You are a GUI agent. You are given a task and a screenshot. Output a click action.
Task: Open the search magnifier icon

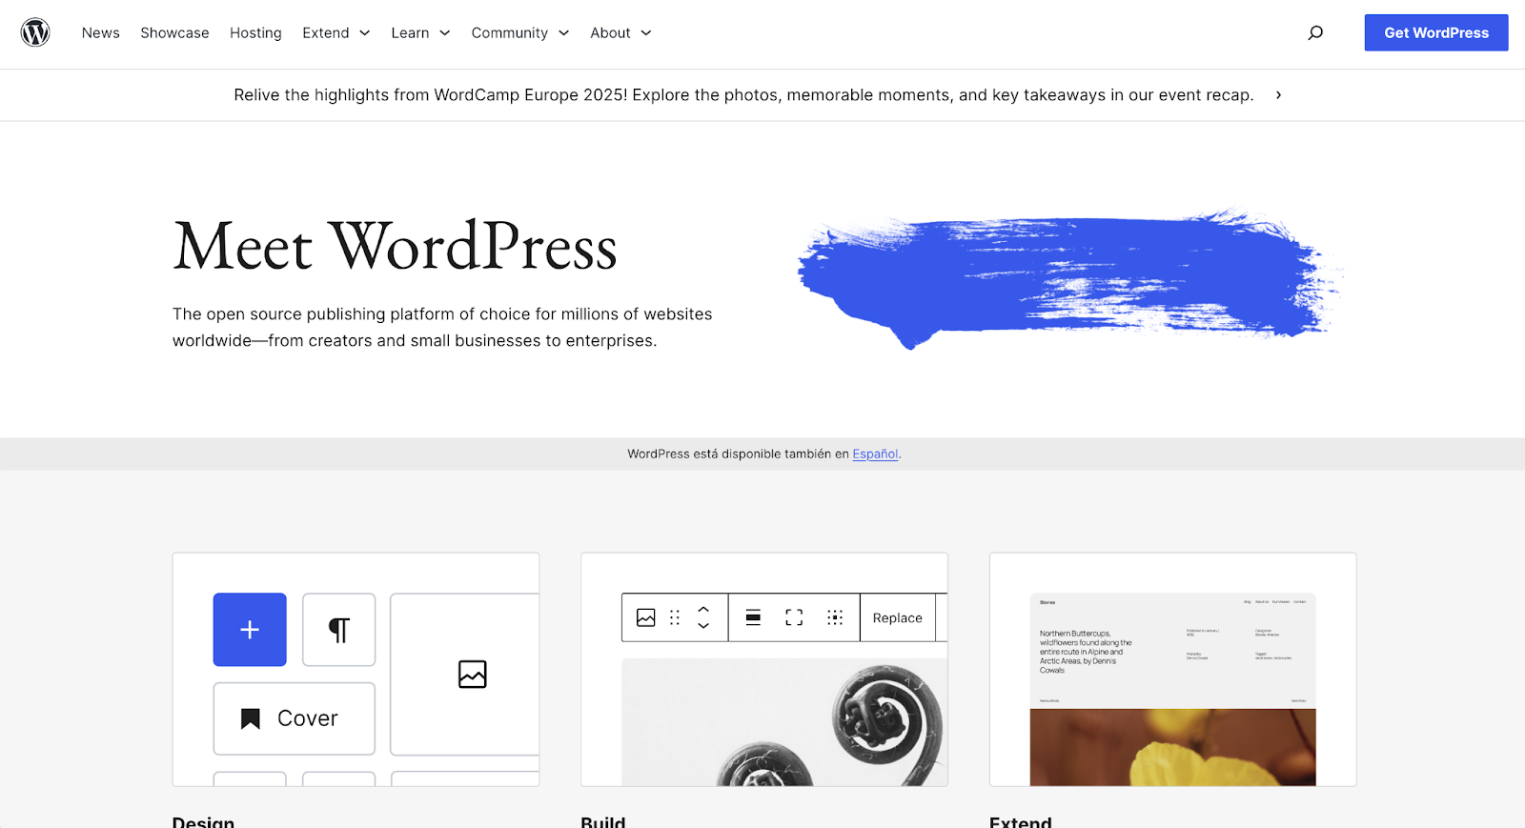pyautogui.click(x=1315, y=32)
